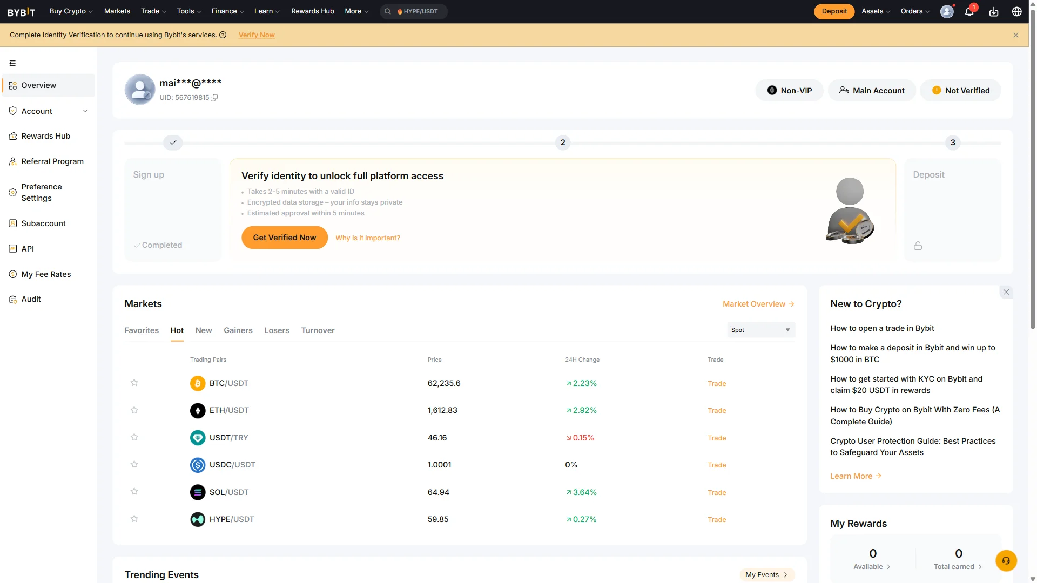Image resolution: width=1037 pixels, height=583 pixels.
Task: Open the Assets dropdown
Action: [876, 11]
